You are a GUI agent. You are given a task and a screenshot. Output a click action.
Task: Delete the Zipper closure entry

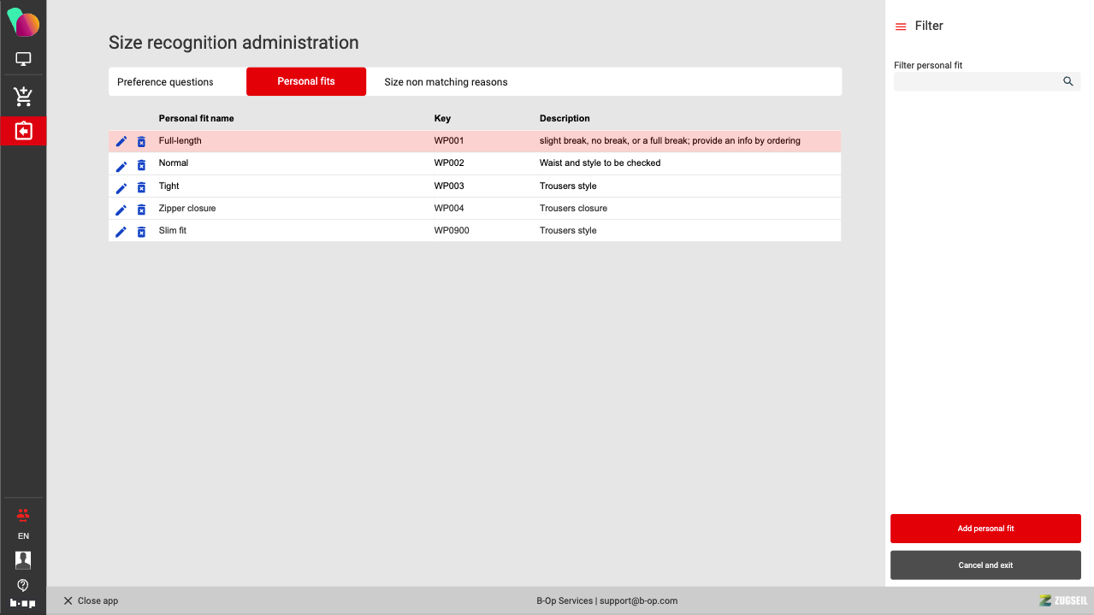coord(141,210)
